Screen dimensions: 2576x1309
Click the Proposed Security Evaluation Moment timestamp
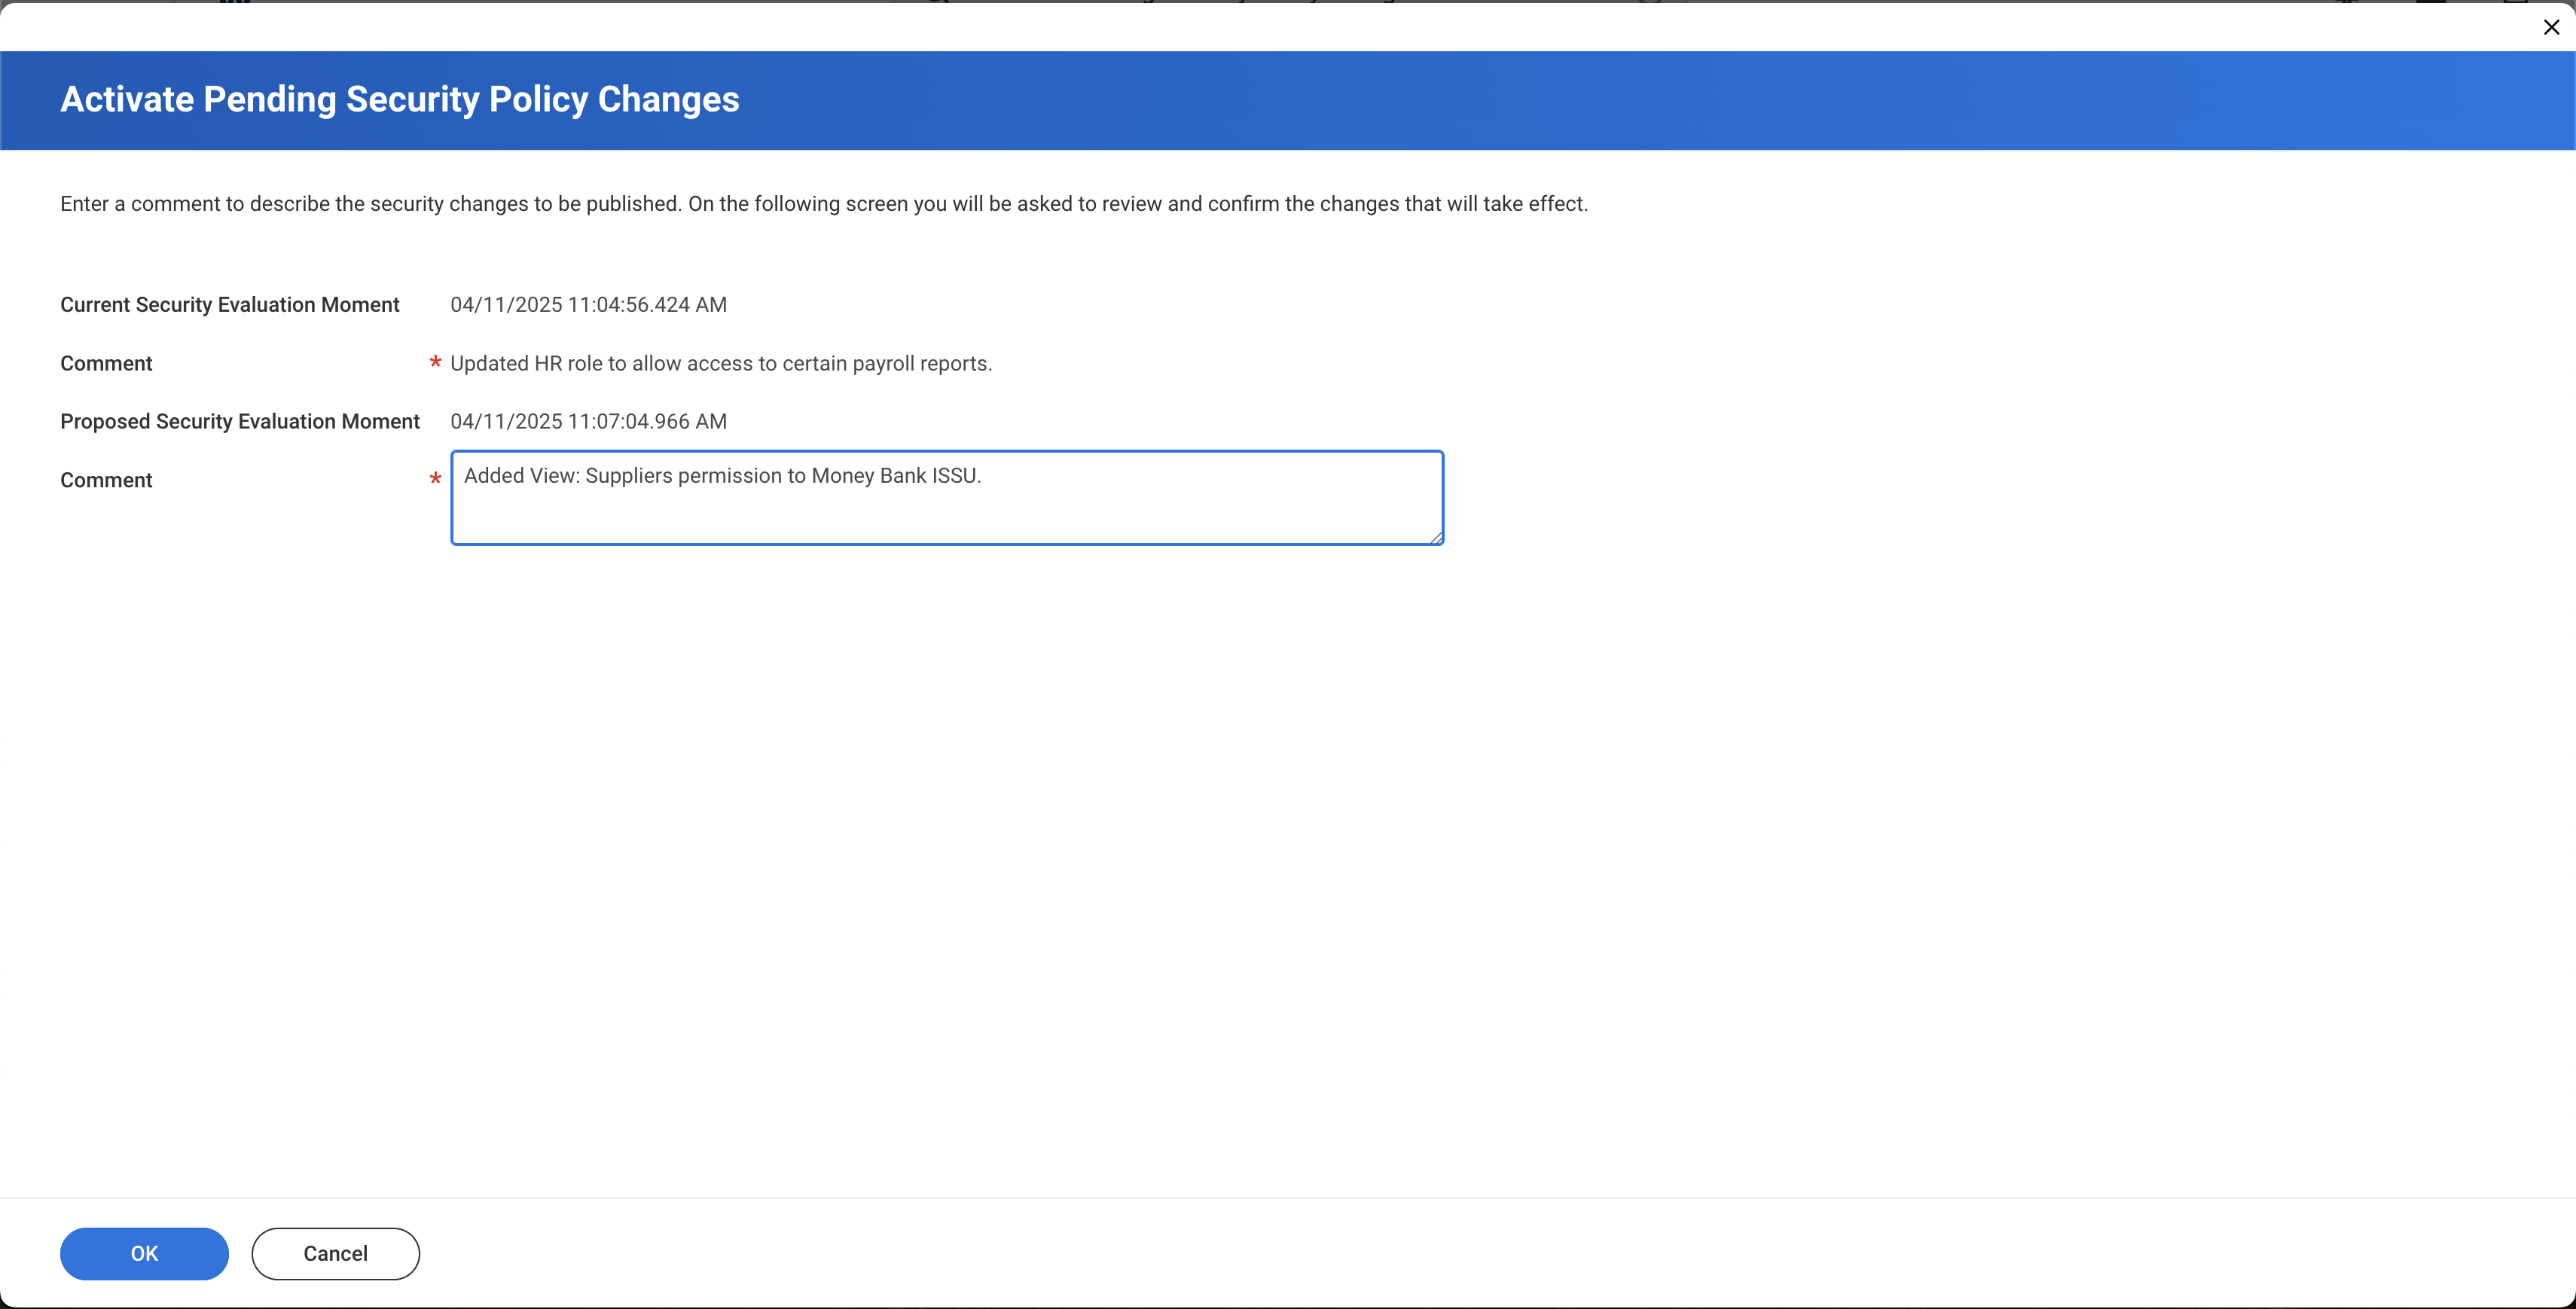pos(588,421)
